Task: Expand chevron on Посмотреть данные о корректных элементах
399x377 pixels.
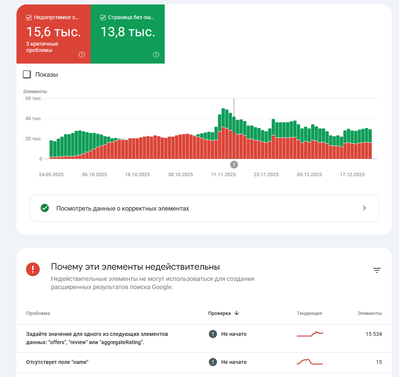Action: tap(364, 208)
